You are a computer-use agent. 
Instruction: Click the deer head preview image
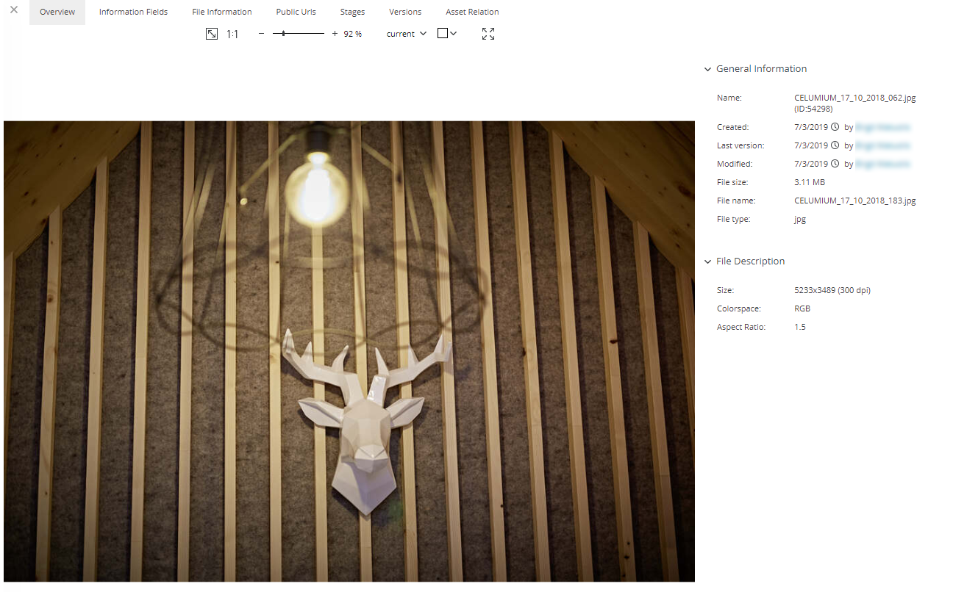point(349,351)
